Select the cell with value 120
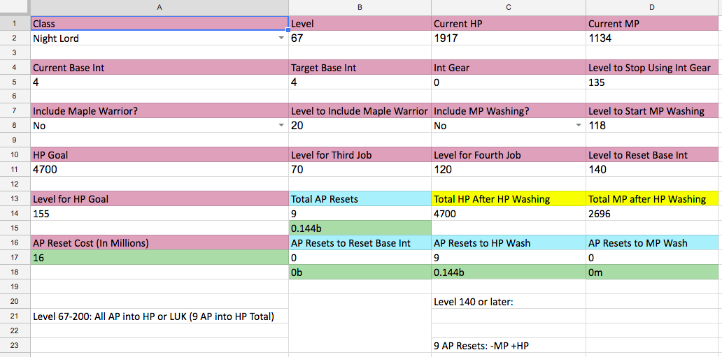Viewport: 722px width, 357px height. coord(509,169)
